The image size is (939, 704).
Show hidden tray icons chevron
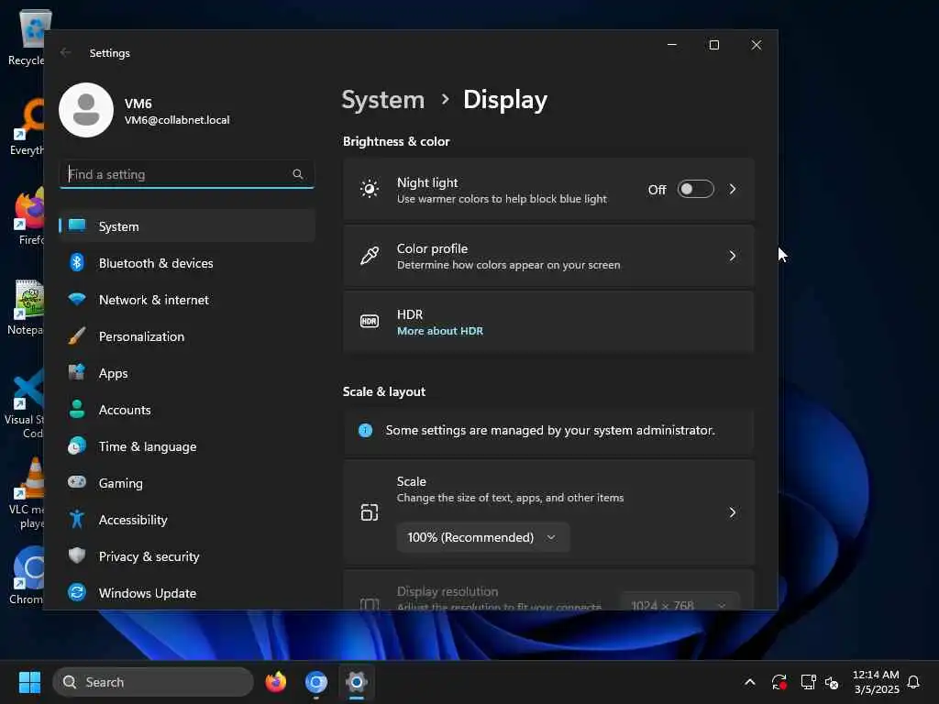(x=750, y=682)
